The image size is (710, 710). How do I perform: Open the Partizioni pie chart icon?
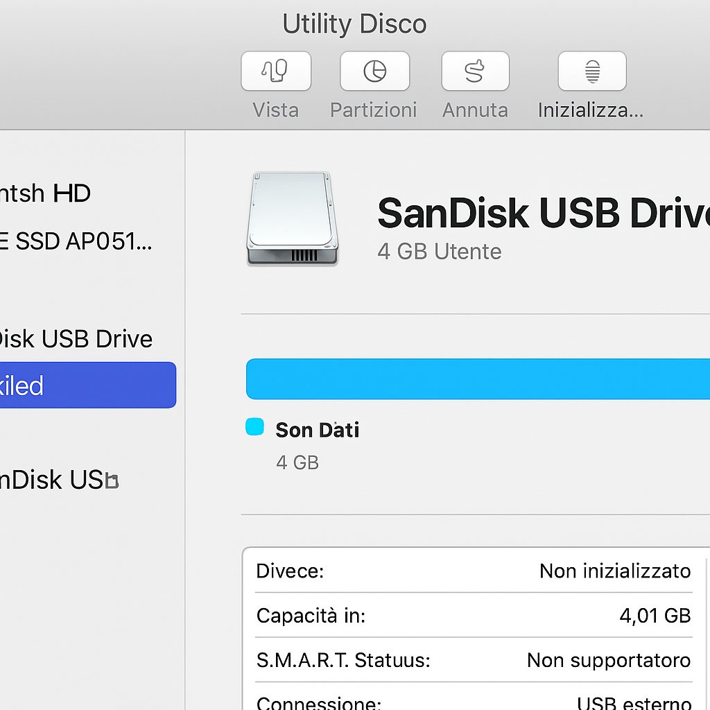coord(375,71)
